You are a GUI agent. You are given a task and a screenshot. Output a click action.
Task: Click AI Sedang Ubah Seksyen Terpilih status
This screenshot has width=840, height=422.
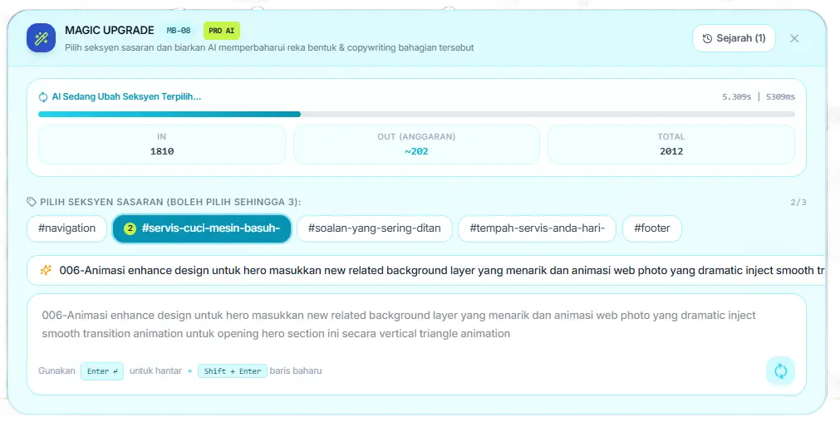point(126,97)
